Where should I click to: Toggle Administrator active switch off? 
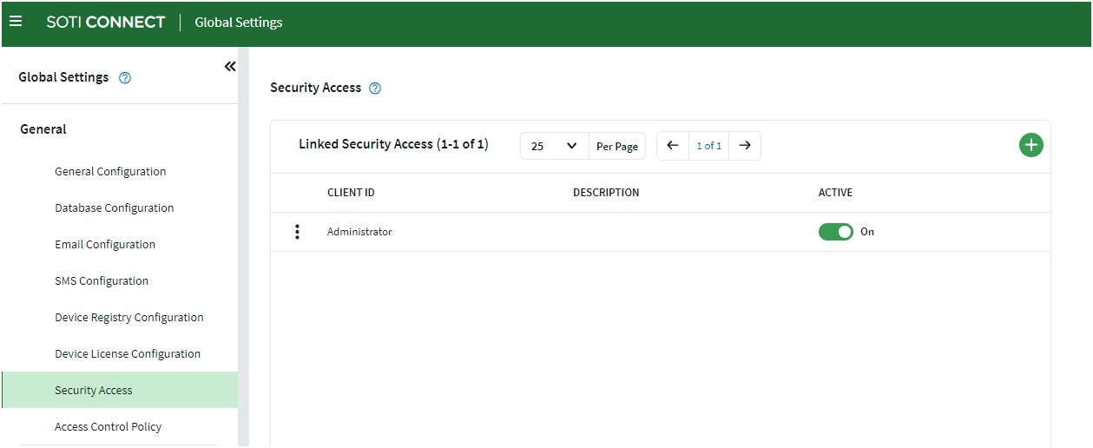coord(836,232)
